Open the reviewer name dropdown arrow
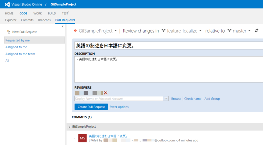The width and height of the screenshot is (263, 145). (166, 99)
